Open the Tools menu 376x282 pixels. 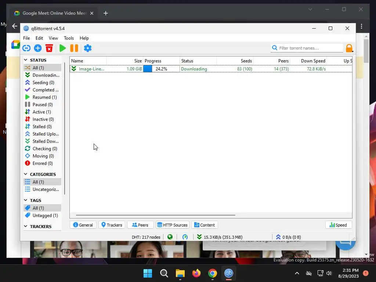click(x=69, y=38)
